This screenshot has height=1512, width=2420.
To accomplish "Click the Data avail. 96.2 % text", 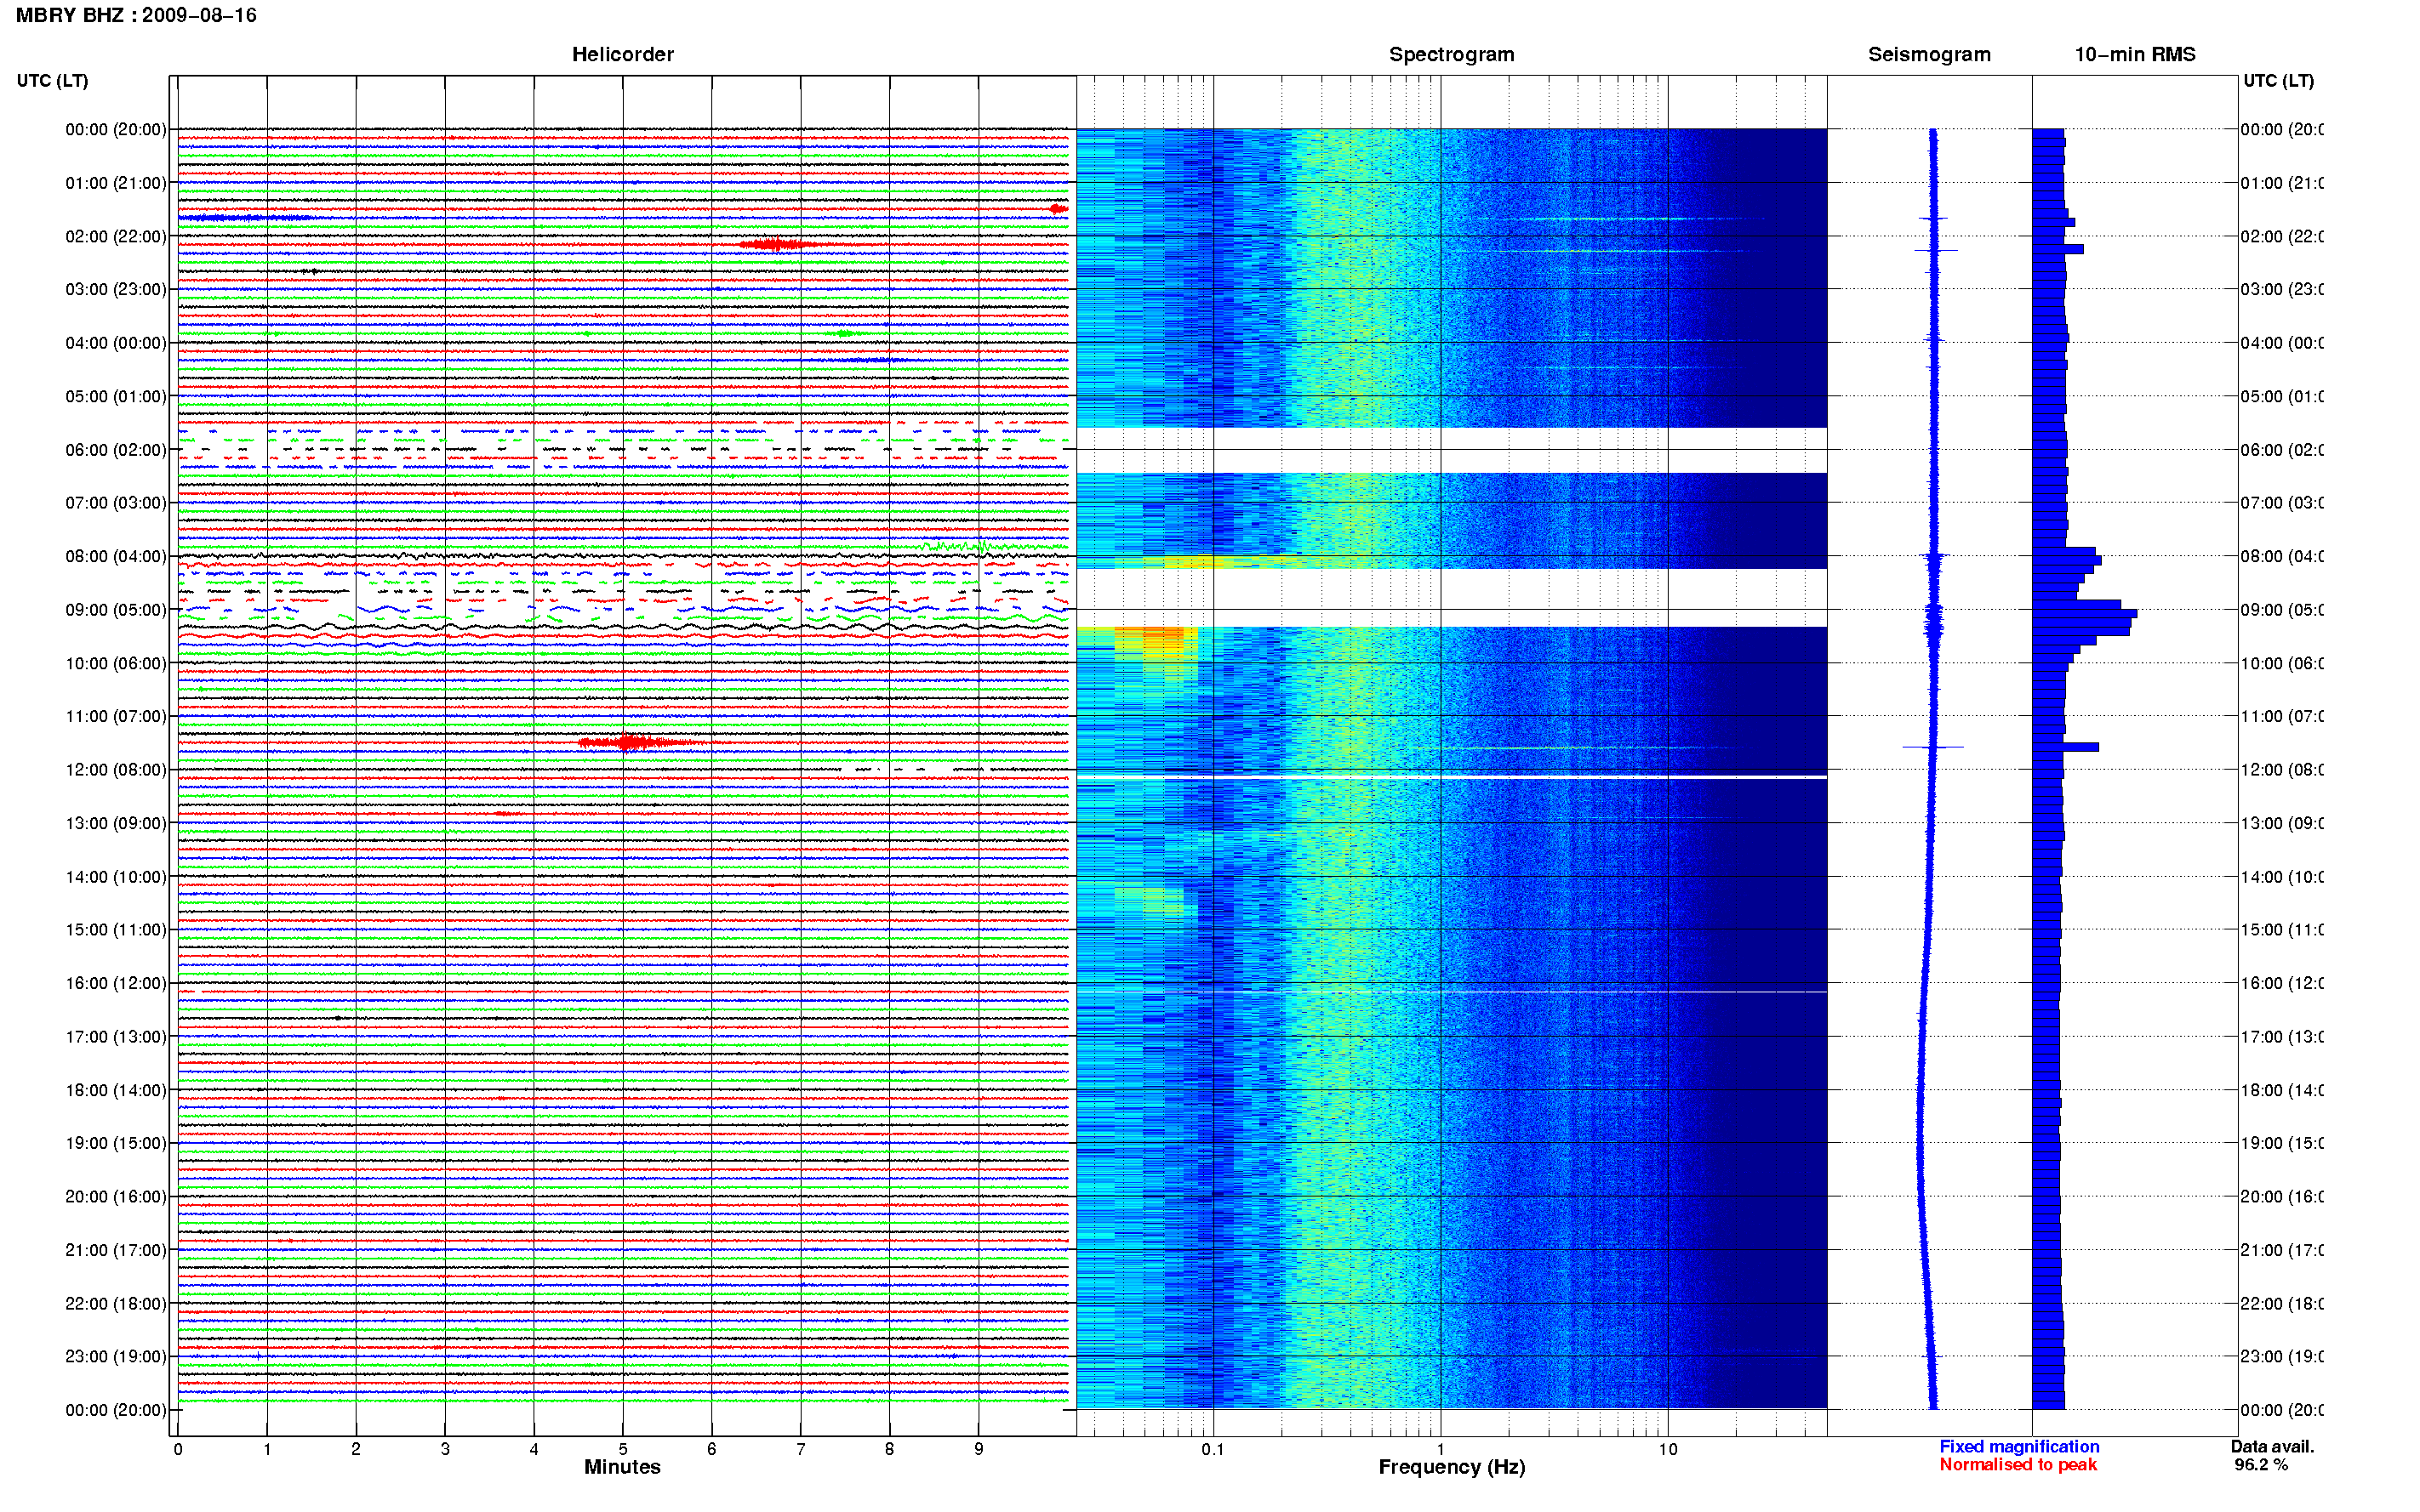I will 2272,1455.
